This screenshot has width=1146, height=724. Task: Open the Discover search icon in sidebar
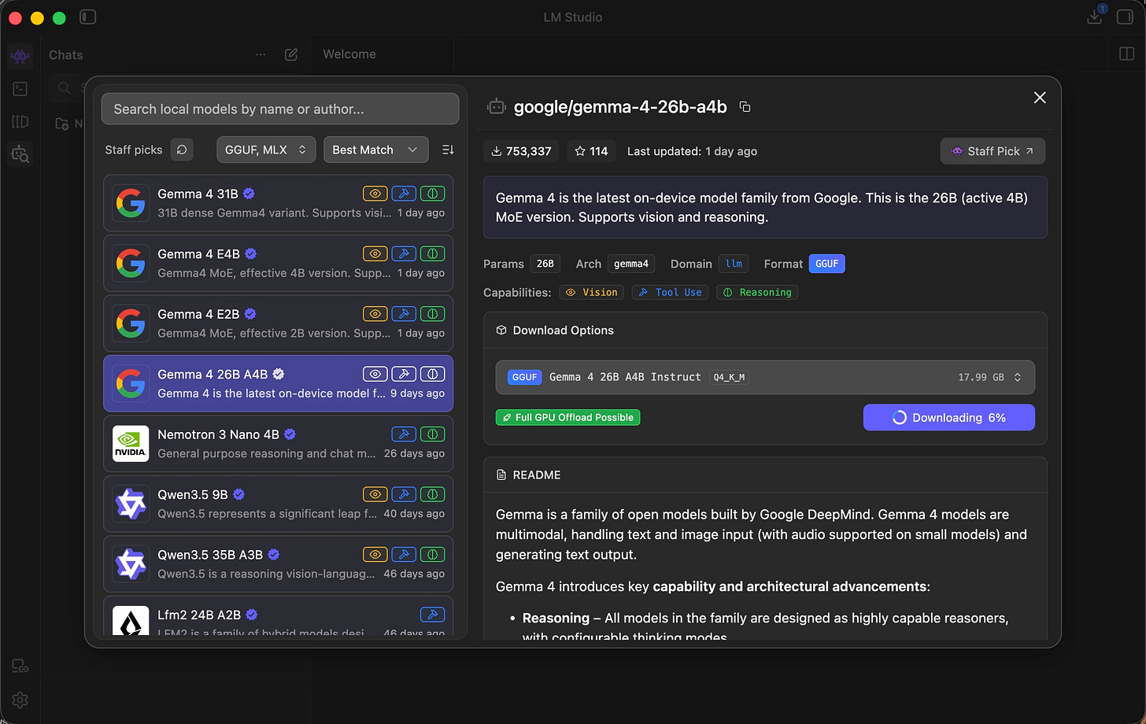click(20, 154)
